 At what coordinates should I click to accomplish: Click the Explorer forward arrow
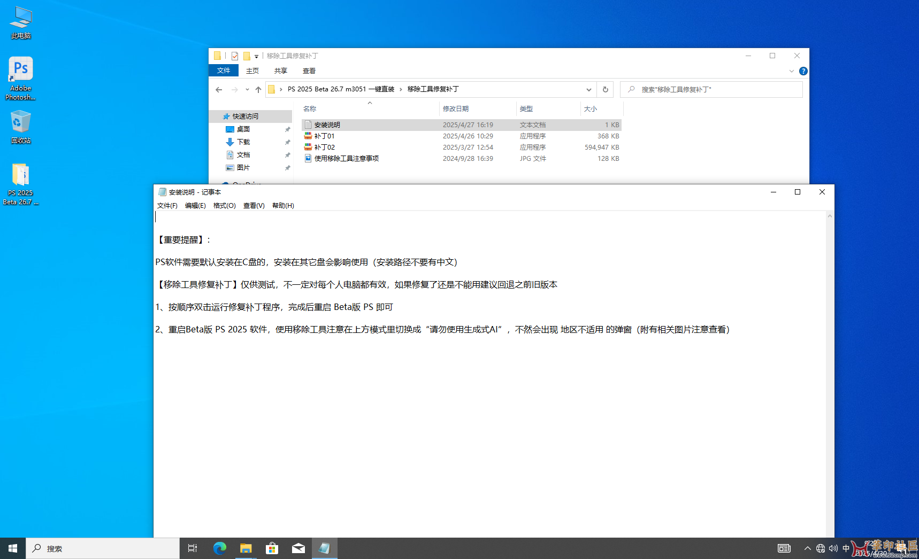click(x=234, y=90)
